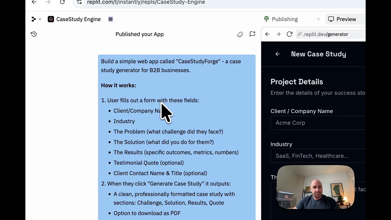Screen dimensions: 391x220
Task: Click the preview URL field showing .replit.dev/generator
Action: pos(325,34)
